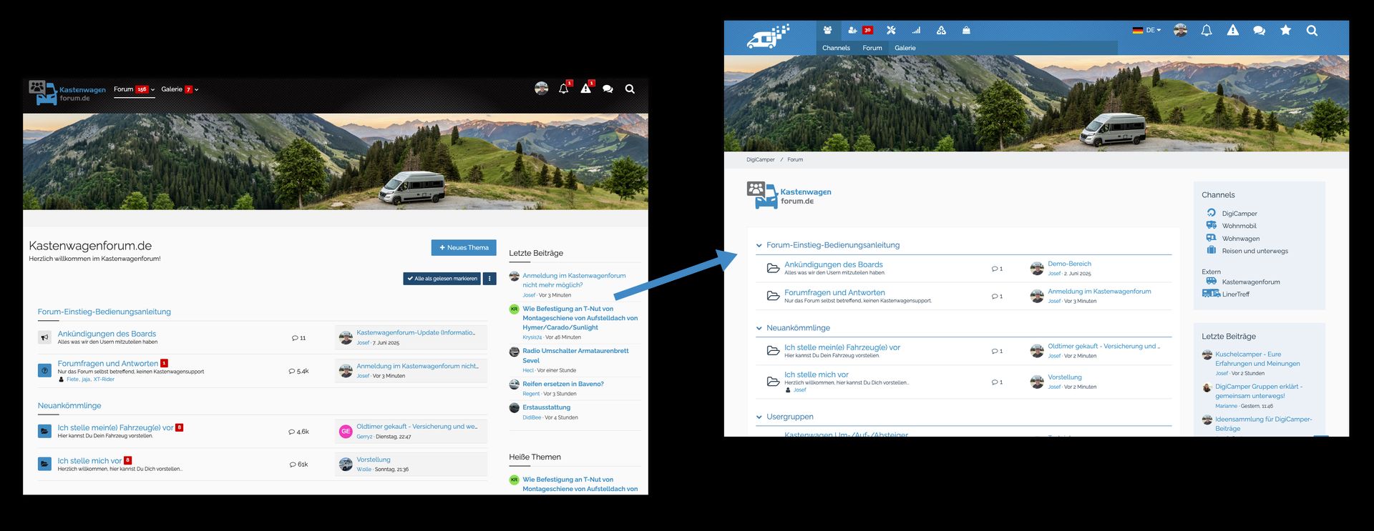The height and width of the screenshot is (531, 1374).
Task: Collapse Forum-Einstieg-Bedienungsanleitung category on right page
Action: [759, 245]
